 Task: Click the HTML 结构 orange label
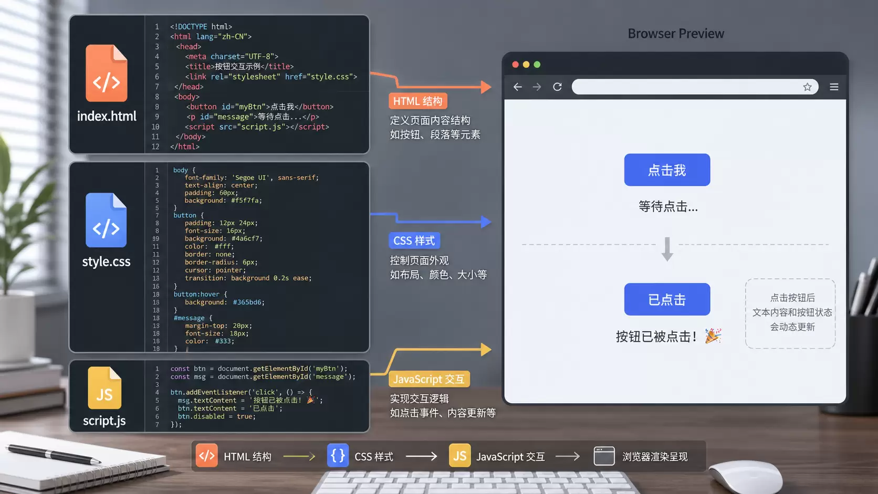[x=418, y=101]
